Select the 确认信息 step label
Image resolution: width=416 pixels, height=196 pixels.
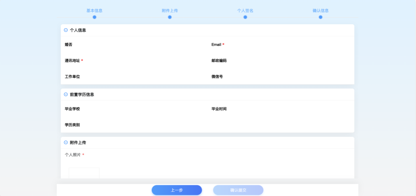click(320, 10)
